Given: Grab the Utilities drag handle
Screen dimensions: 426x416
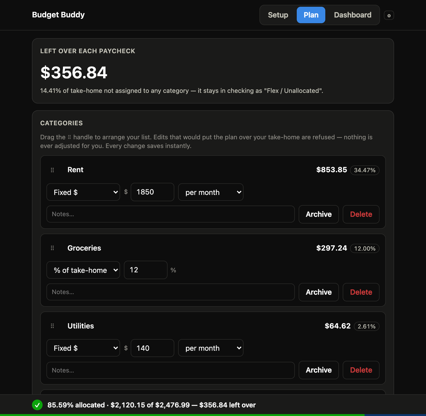Looking at the screenshot, I should coord(52,326).
